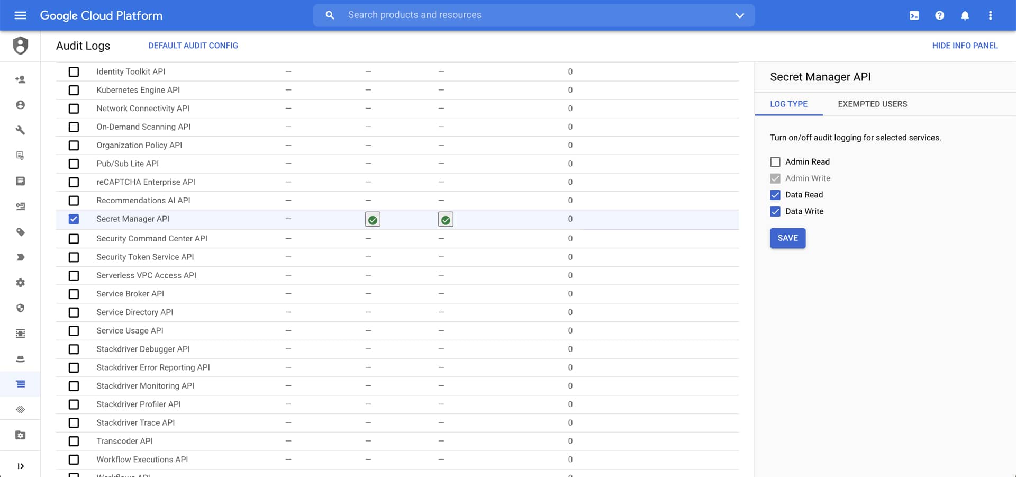The width and height of the screenshot is (1016, 477).
Task: Open the Settings gear sidebar icon
Action: (x=20, y=283)
